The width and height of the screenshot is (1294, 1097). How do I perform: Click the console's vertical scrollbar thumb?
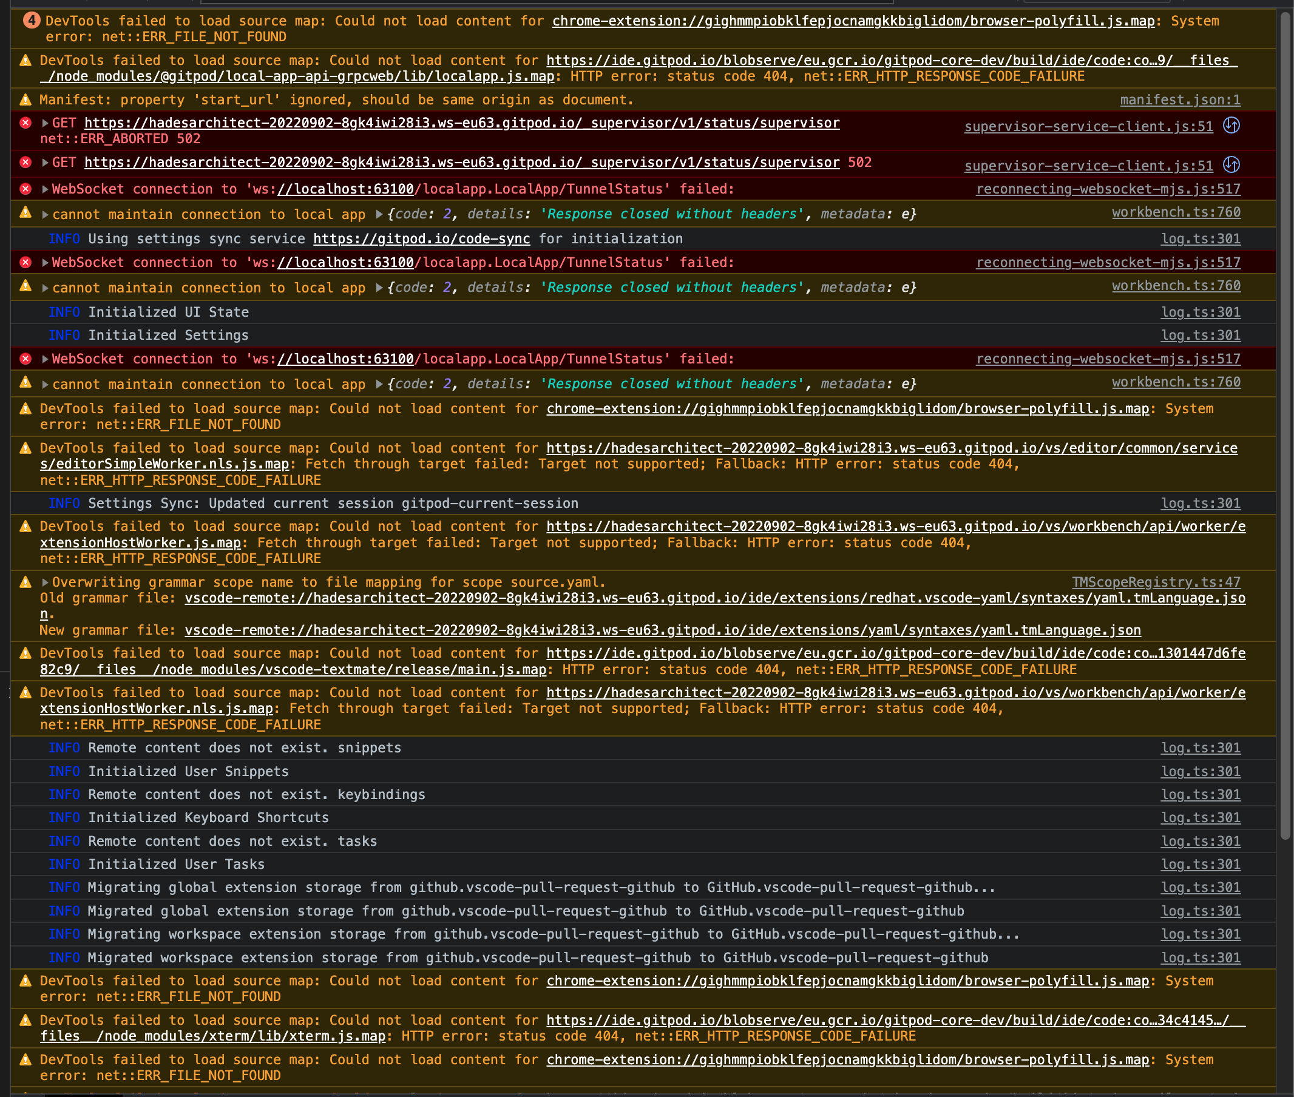pyautogui.click(x=1286, y=423)
